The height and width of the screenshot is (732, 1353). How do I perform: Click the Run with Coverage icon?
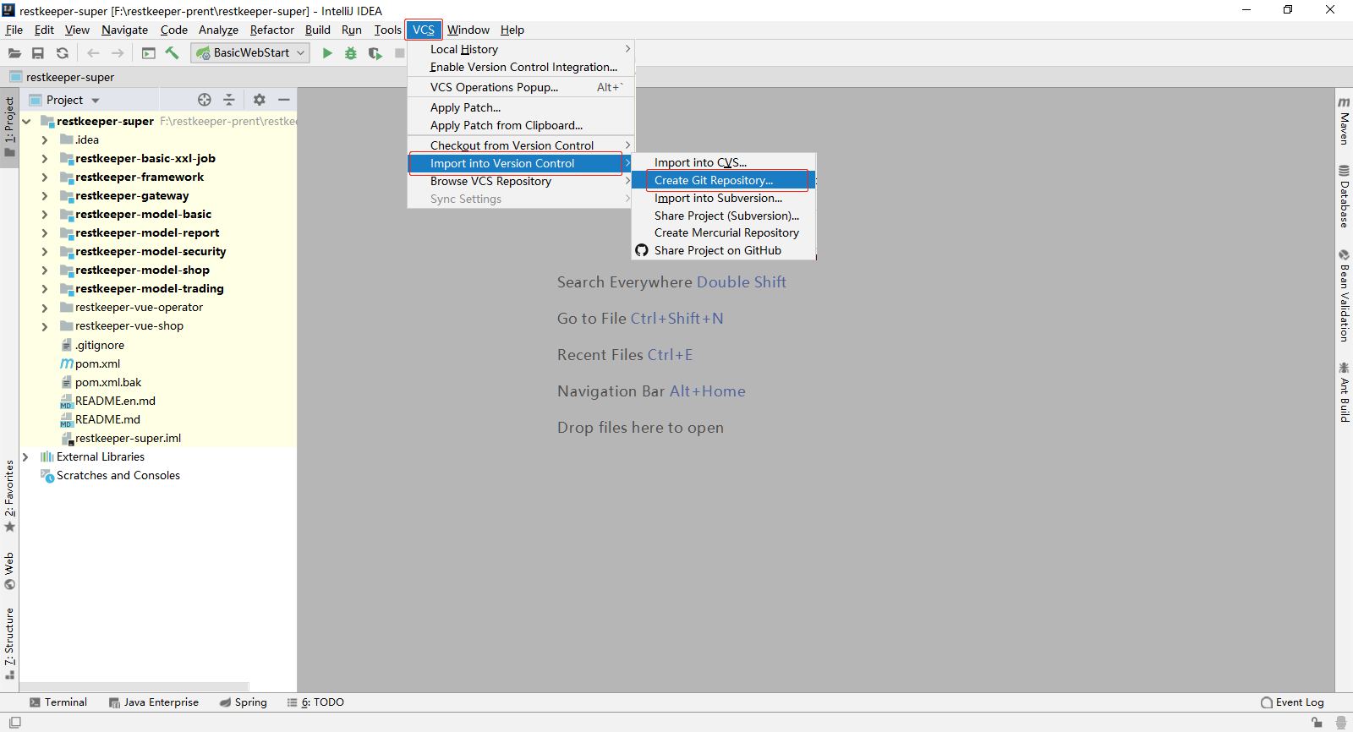click(x=375, y=53)
